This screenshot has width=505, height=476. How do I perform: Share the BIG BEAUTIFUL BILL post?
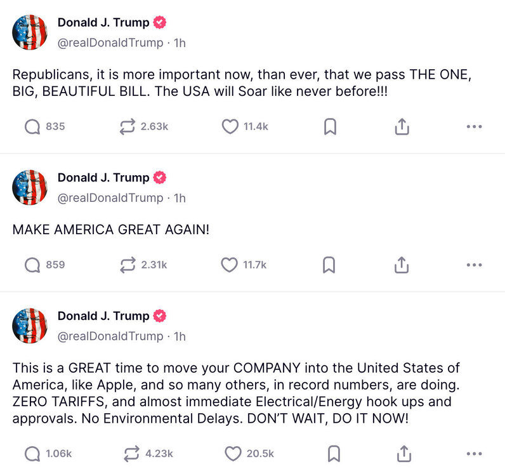[402, 127]
